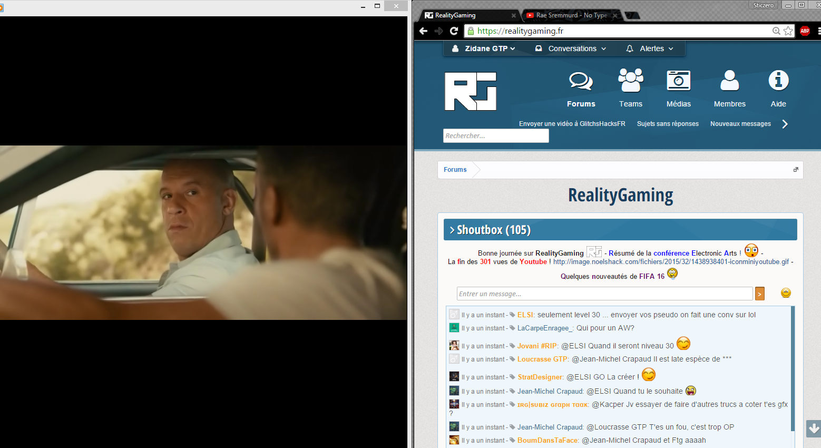Open the Aide info icon

778,80
